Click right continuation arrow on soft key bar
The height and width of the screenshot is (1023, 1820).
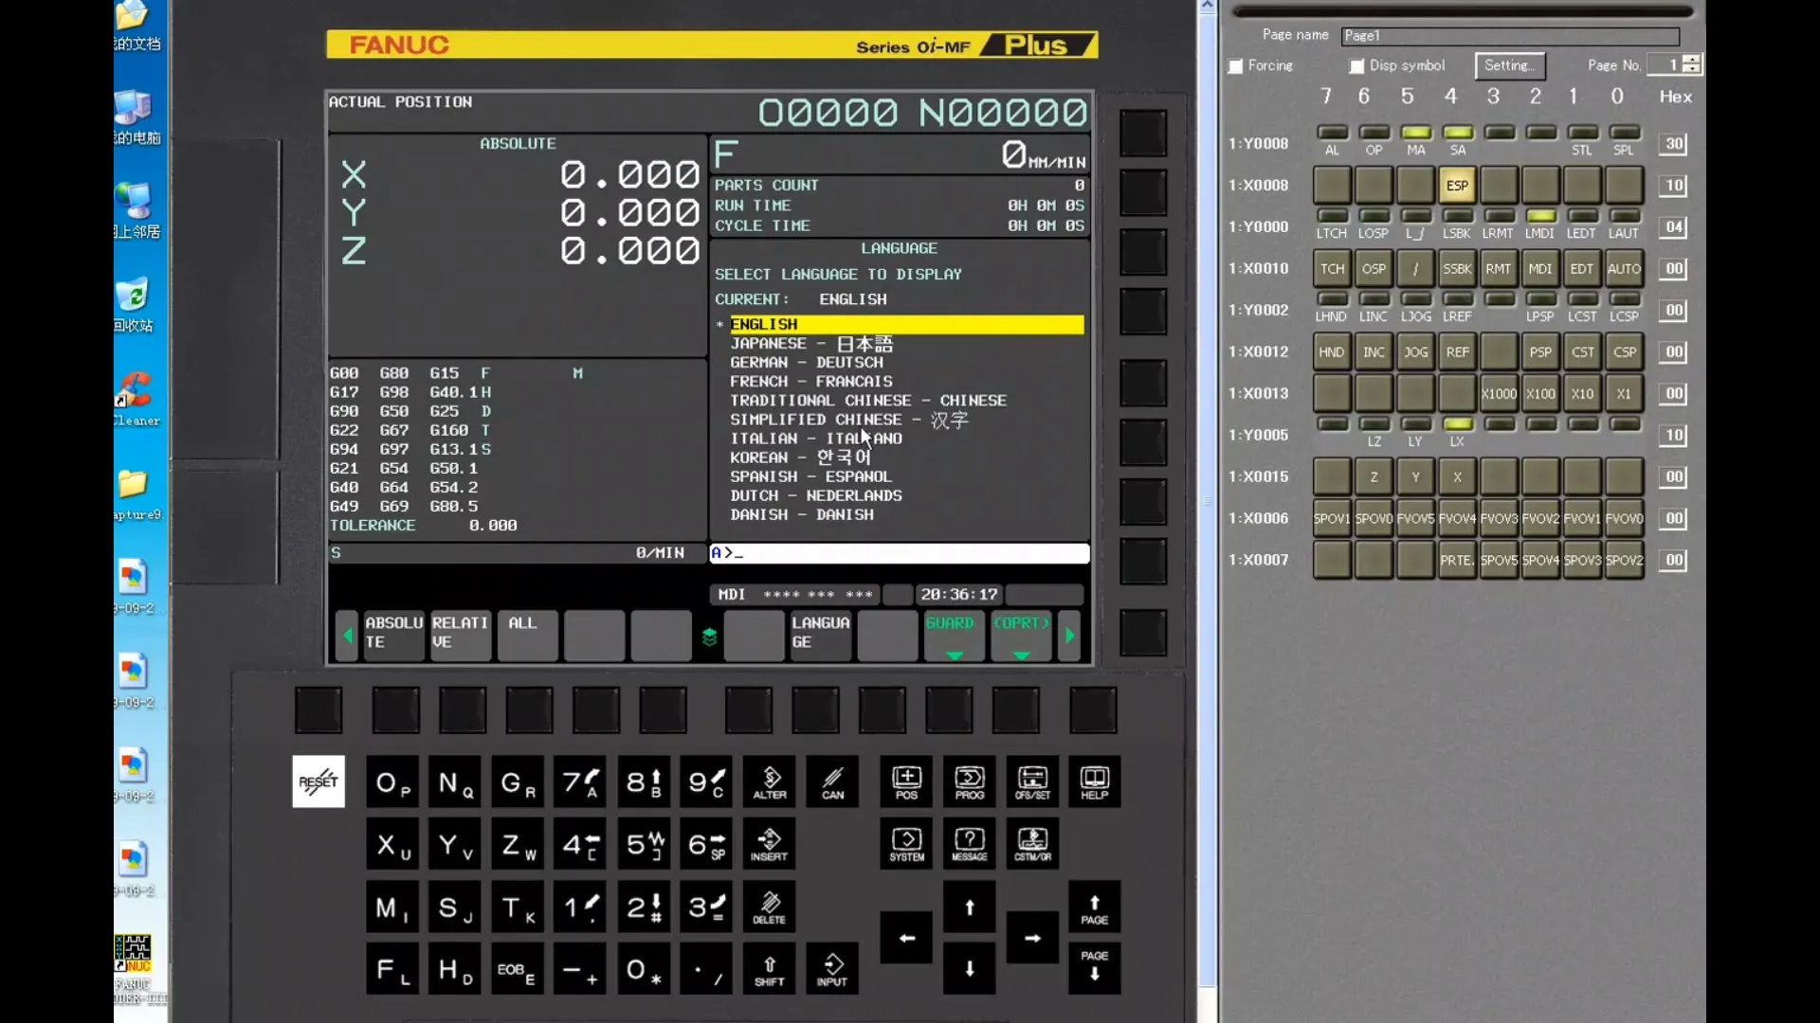click(1070, 636)
